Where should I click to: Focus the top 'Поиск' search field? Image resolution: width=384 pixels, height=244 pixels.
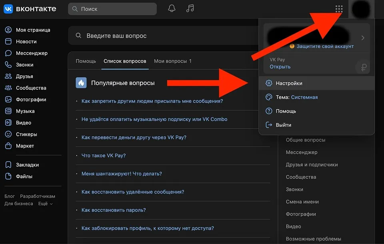pos(112,9)
